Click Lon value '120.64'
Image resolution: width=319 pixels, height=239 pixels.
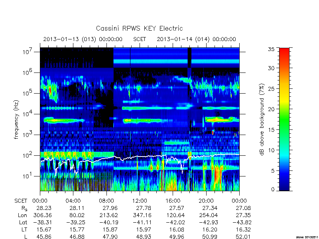[175, 215]
